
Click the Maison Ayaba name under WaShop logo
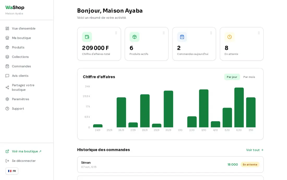tap(14, 14)
